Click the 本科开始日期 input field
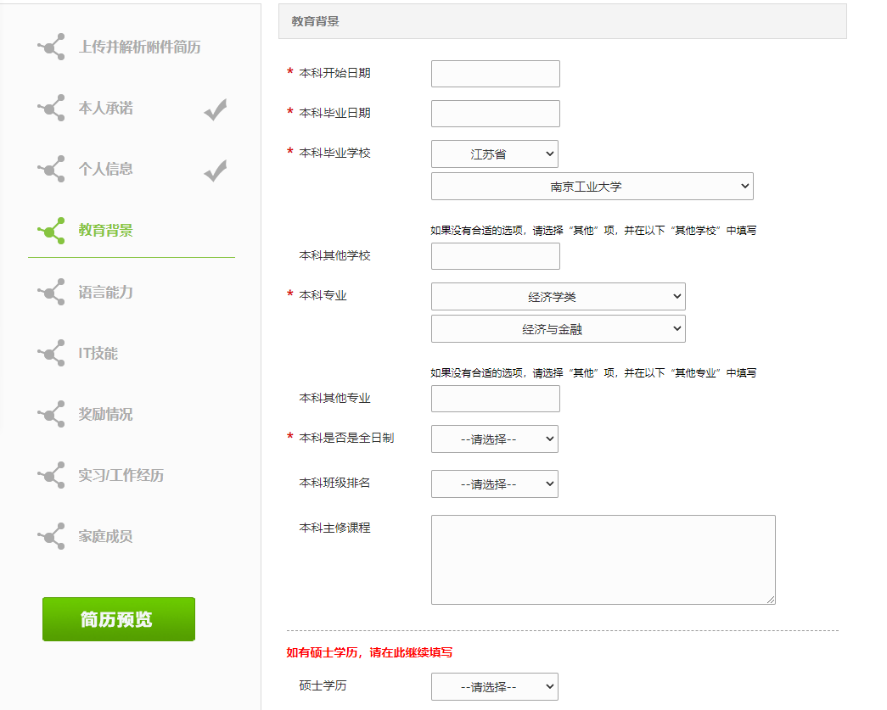887x710 pixels. click(x=496, y=74)
